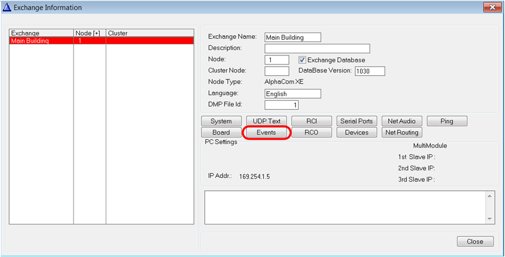Image resolution: width=505 pixels, height=257 pixels.
Task: Toggle the Exchange Database checkbox
Action: click(x=302, y=60)
